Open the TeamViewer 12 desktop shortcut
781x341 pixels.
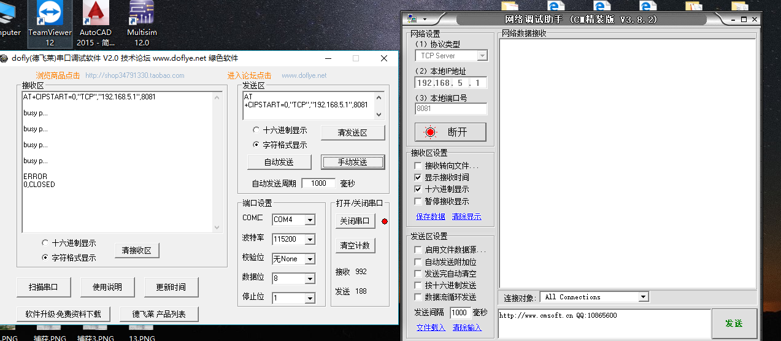50,24
